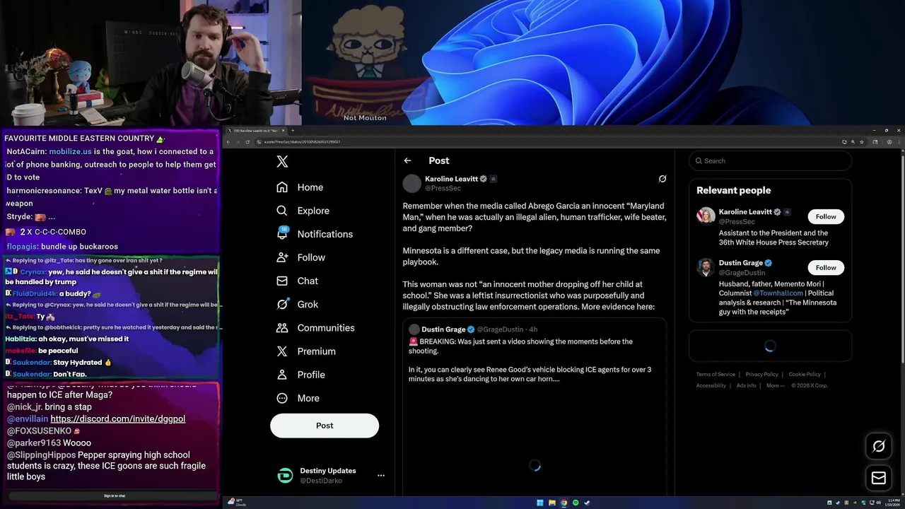The height and width of the screenshot is (509, 905).
Task: Open Notifications with the bell icon
Action: click(x=314, y=234)
